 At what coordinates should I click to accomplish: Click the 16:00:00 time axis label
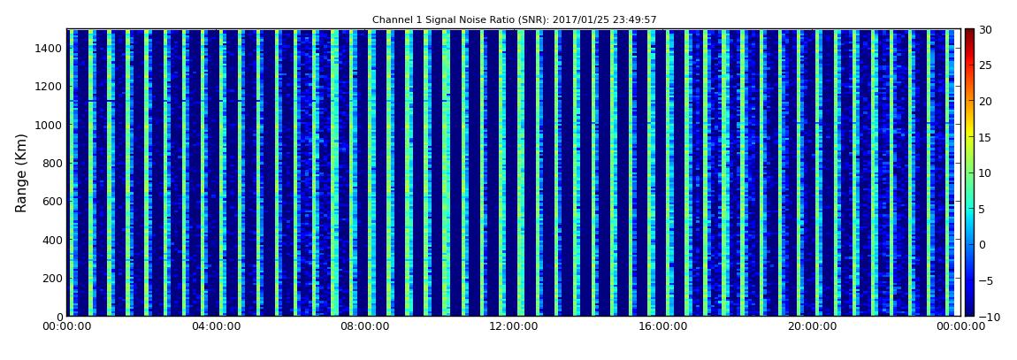coord(661,326)
